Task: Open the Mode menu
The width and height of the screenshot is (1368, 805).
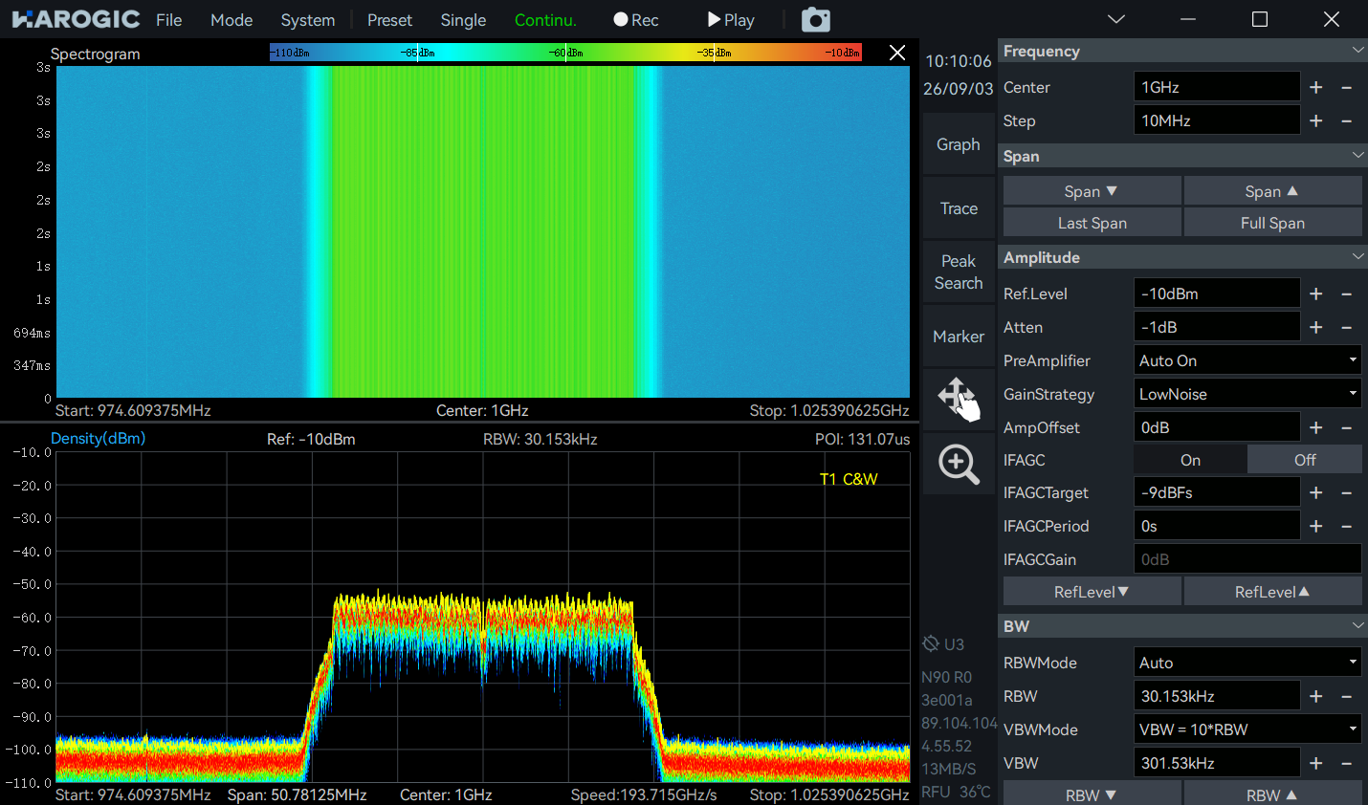Action: (232, 20)
